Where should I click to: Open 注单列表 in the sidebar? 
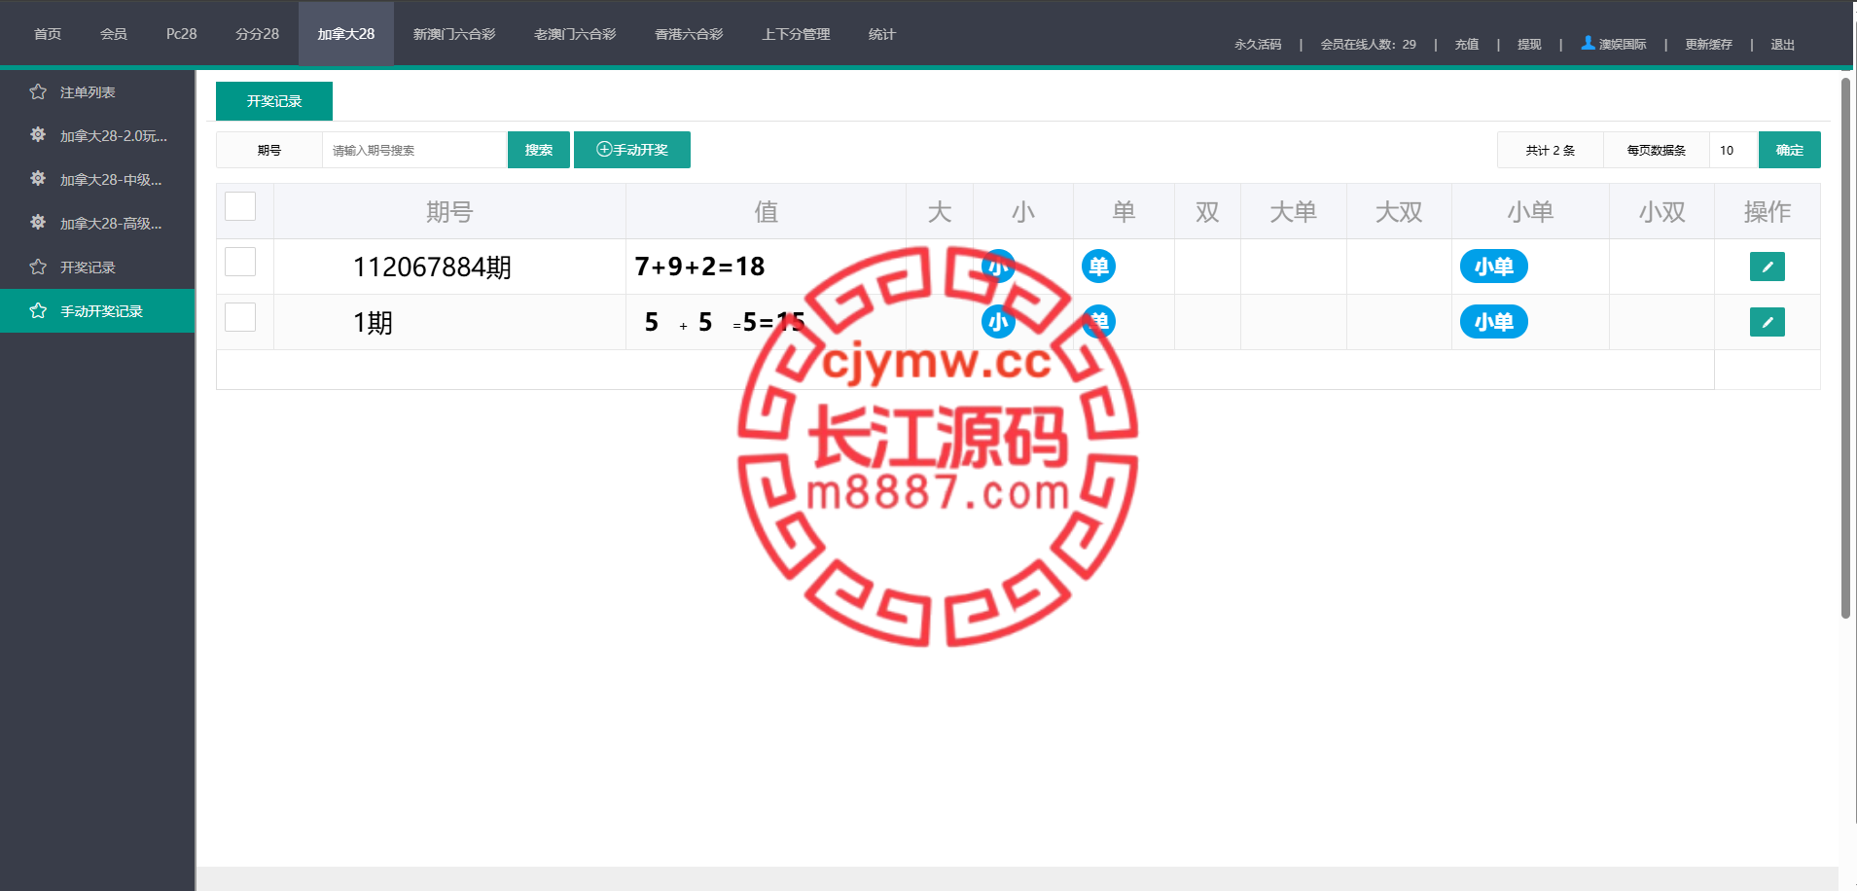97,92
